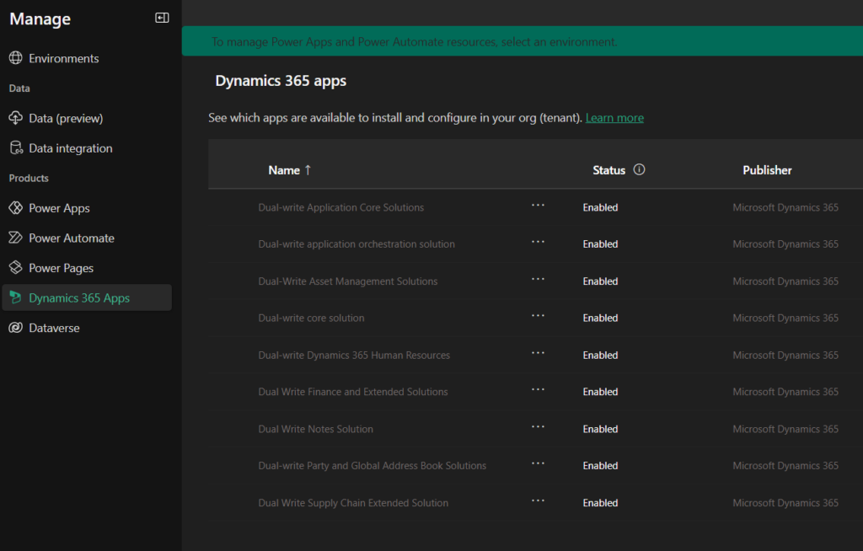
Task: Click the Status info icon
Action: click(639, 169)
